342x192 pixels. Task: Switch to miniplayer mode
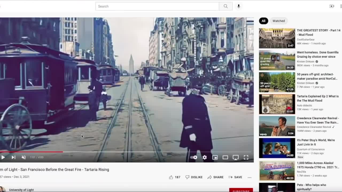(215, 157)
